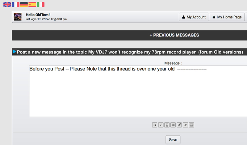Switch language with the UK flag
This screenshot has height=145, width=247.
click(x=7, y=5)
